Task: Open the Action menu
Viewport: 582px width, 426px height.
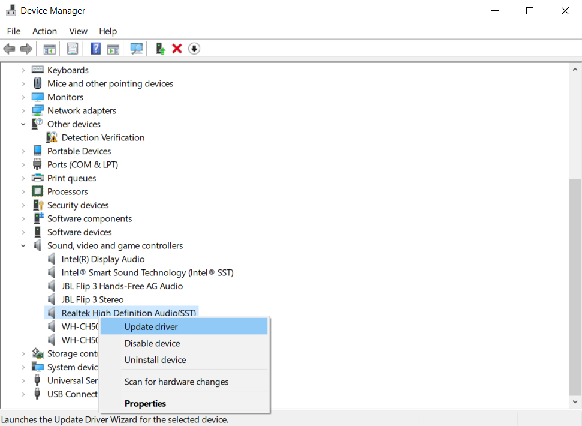Action: point(44,31)
